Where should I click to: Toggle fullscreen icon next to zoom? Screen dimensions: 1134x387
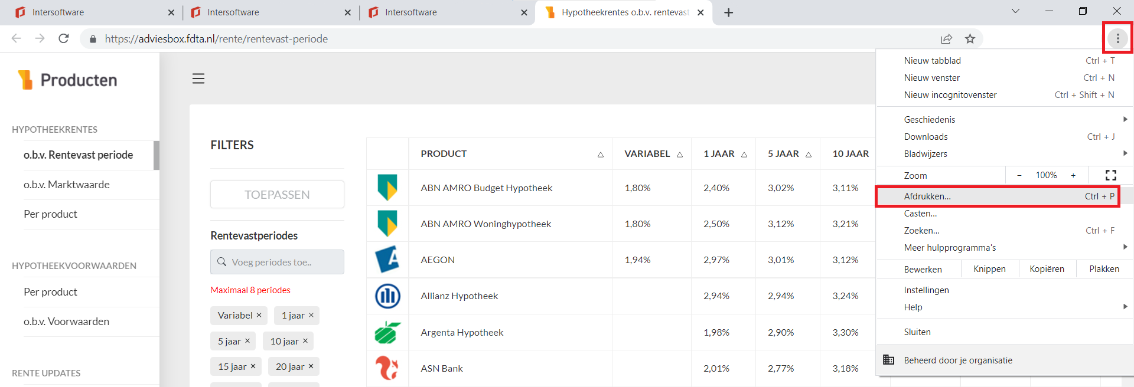[x=1110, y=175]
